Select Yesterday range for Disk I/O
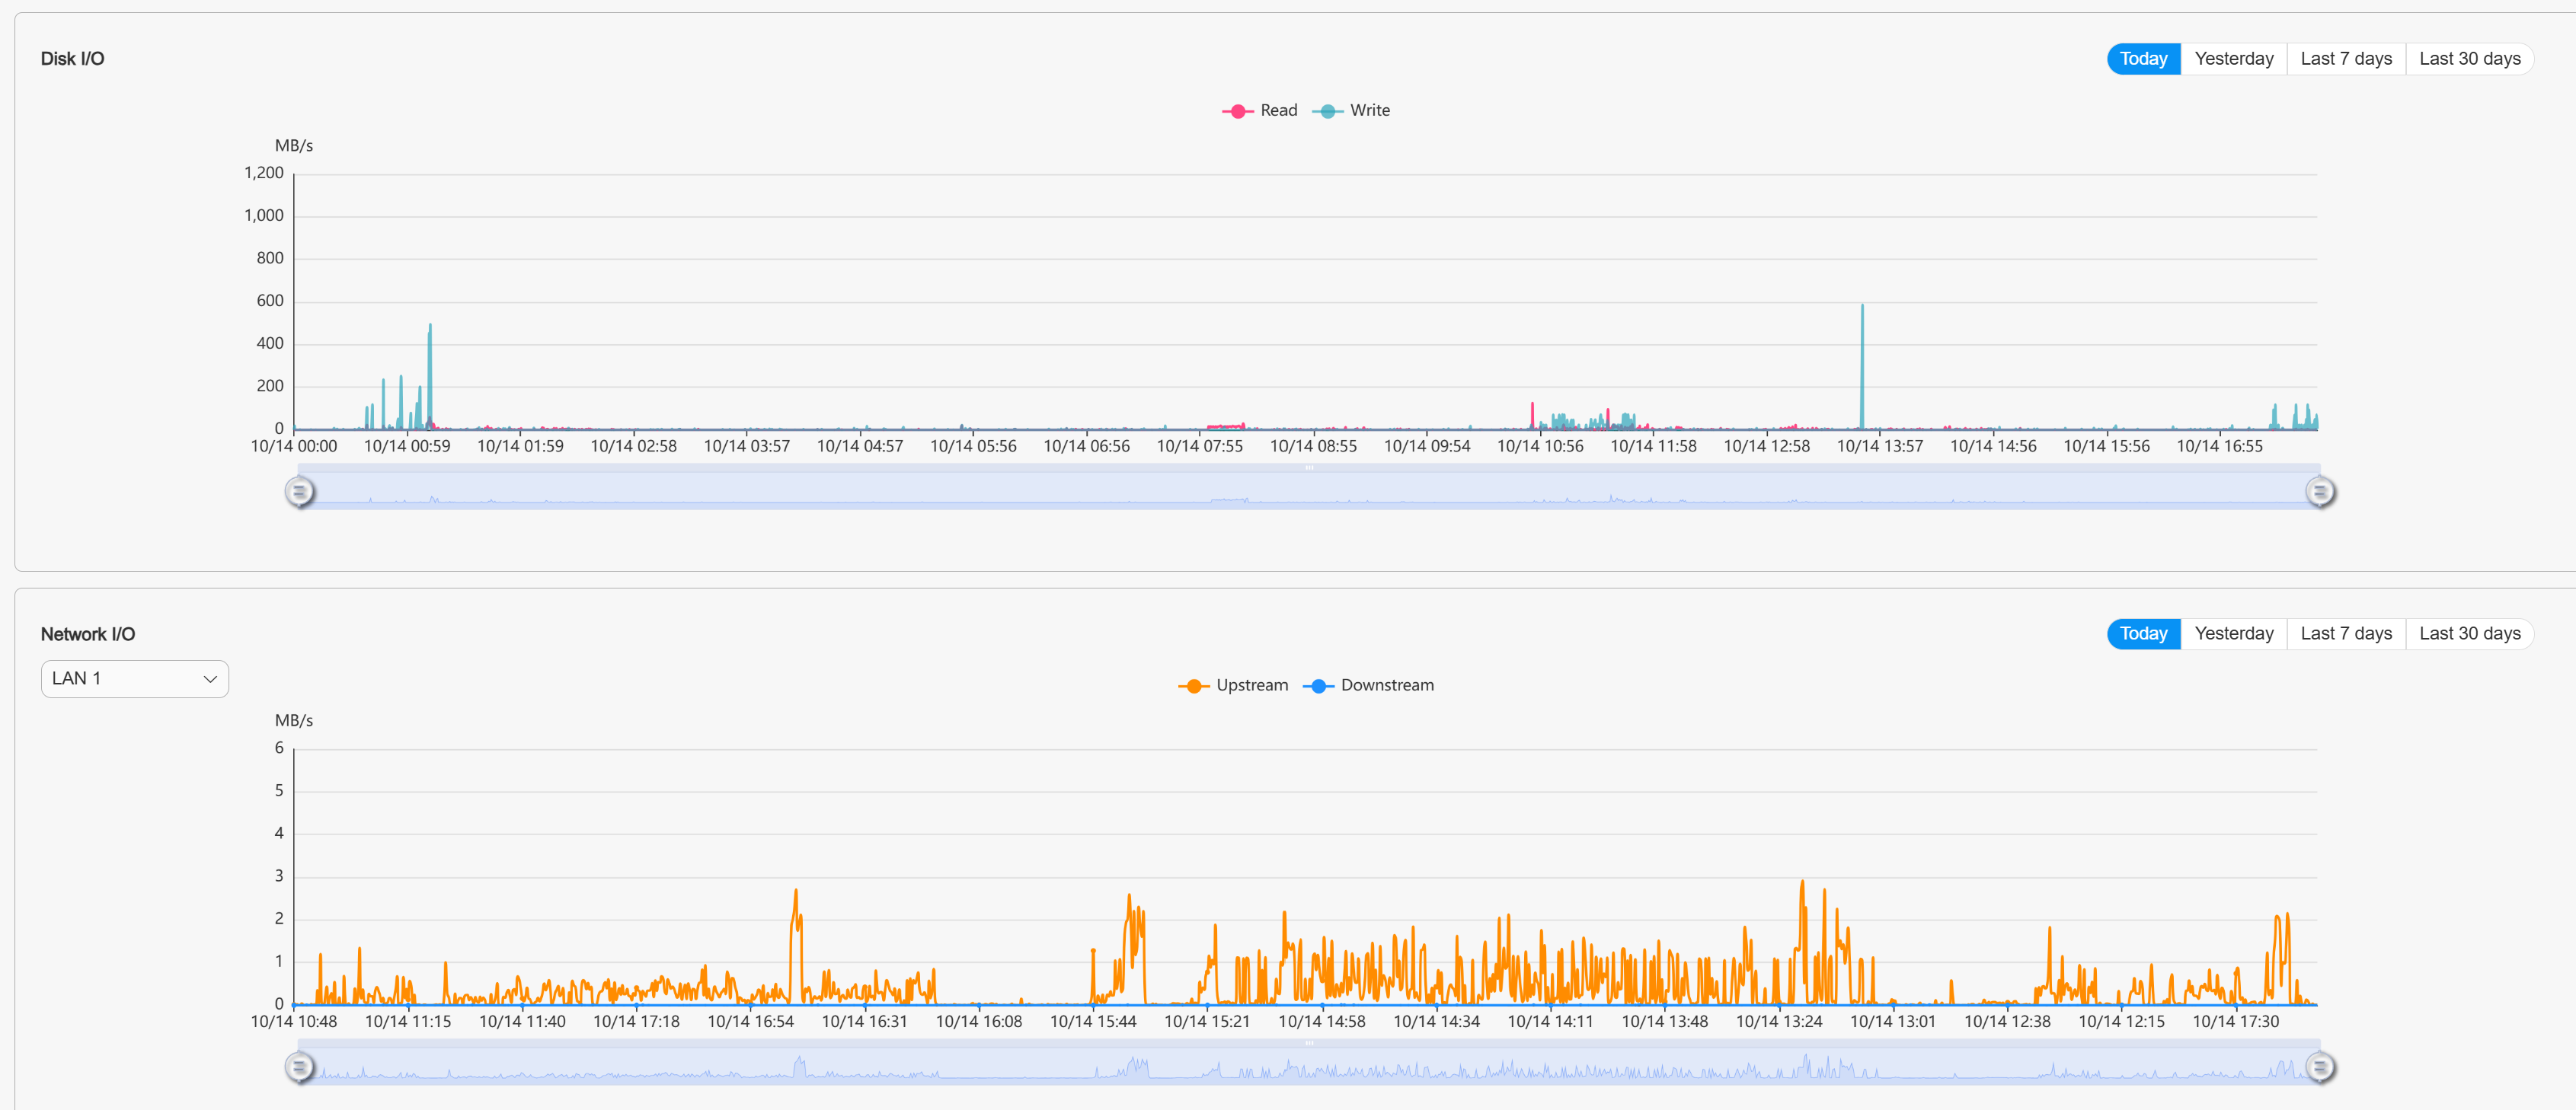2576x1110 pixels. tap(2233, 59)
